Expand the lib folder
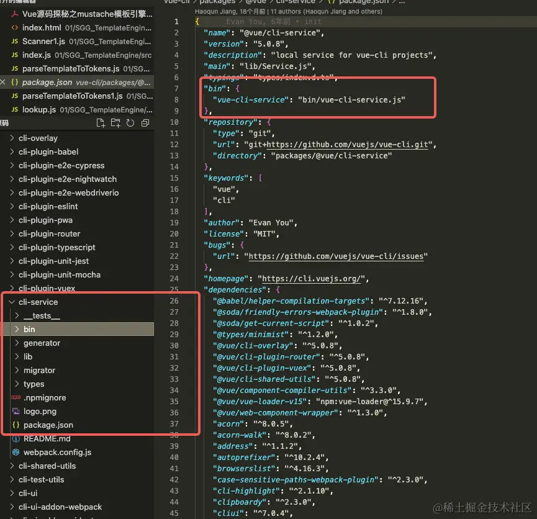 point(77,356)
